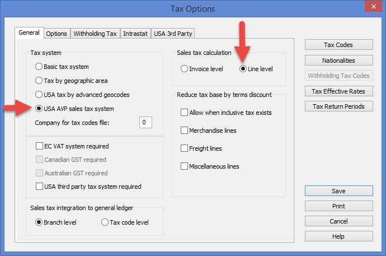Open the Withholding Tax tab

(95, 34)
